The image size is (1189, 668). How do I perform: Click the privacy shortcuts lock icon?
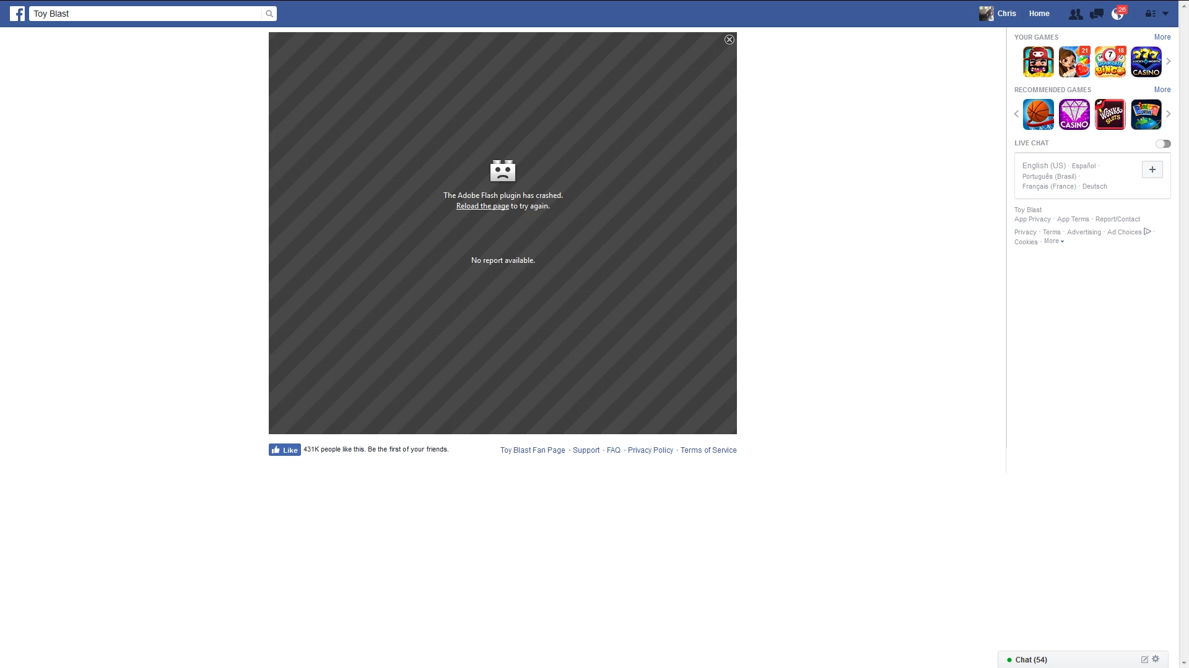(1150, 14)
